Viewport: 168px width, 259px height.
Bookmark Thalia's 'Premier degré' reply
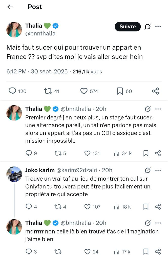click(146, 153)
